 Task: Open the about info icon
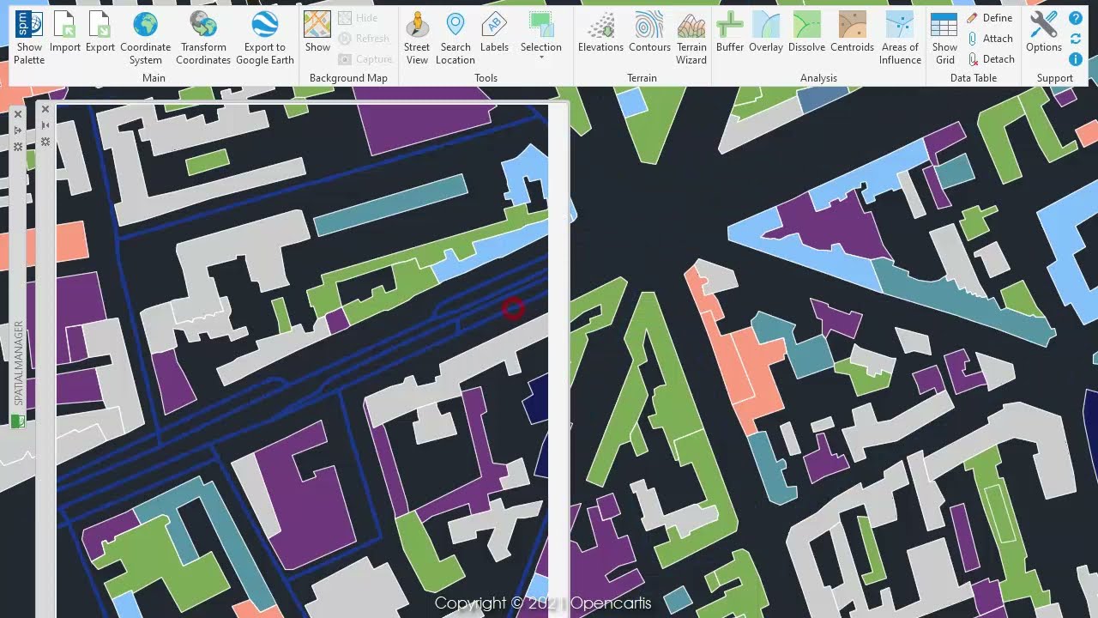[x=1076, y=59]
